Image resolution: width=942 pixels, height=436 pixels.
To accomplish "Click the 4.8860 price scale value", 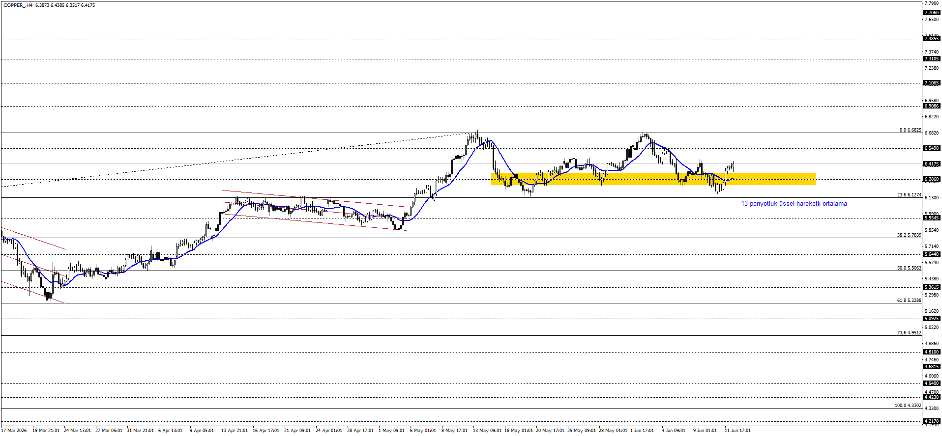I will click(932, 344).
